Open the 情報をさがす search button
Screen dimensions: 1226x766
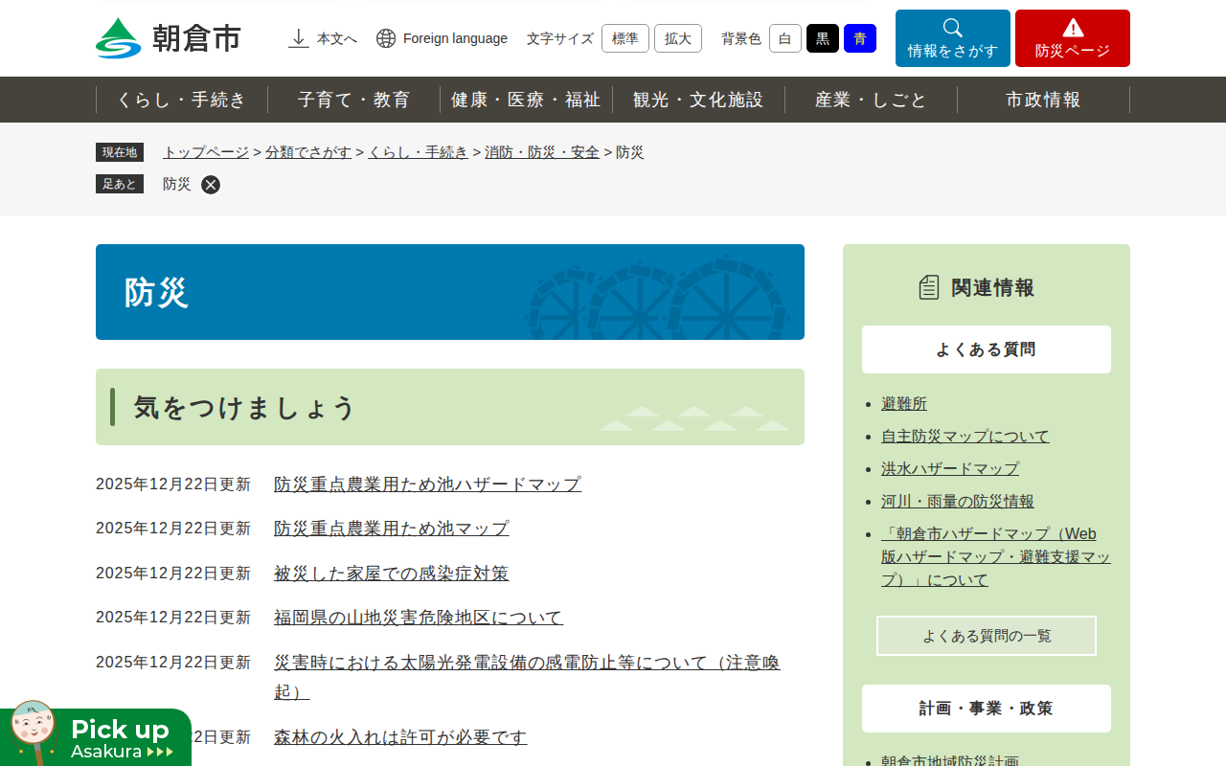(x=952, y=38)
